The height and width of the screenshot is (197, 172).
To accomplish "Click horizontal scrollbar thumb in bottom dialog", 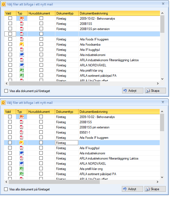I will point(54,182).
